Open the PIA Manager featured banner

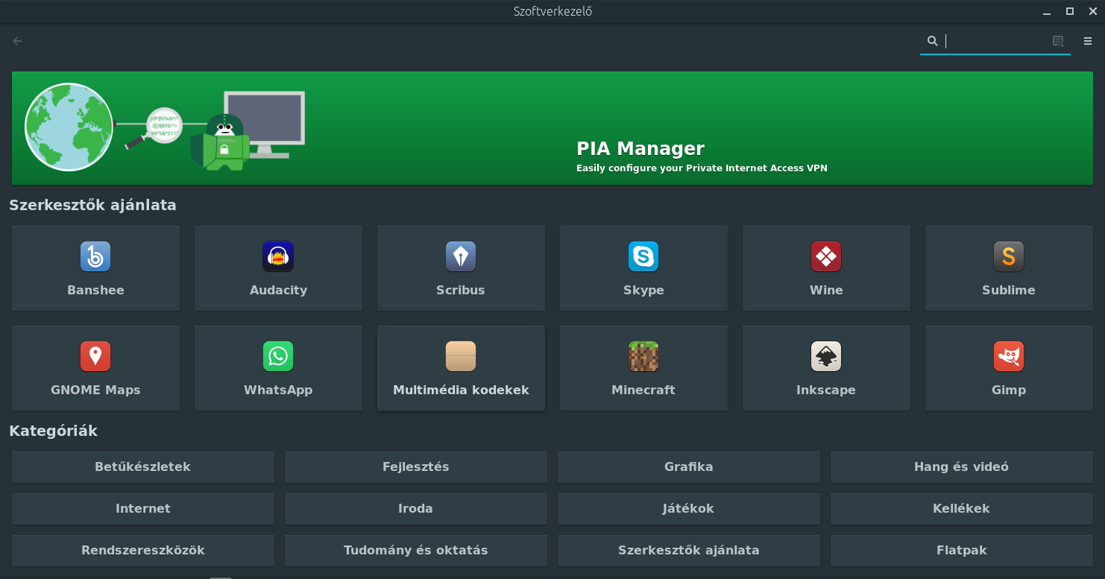[552, 128]
